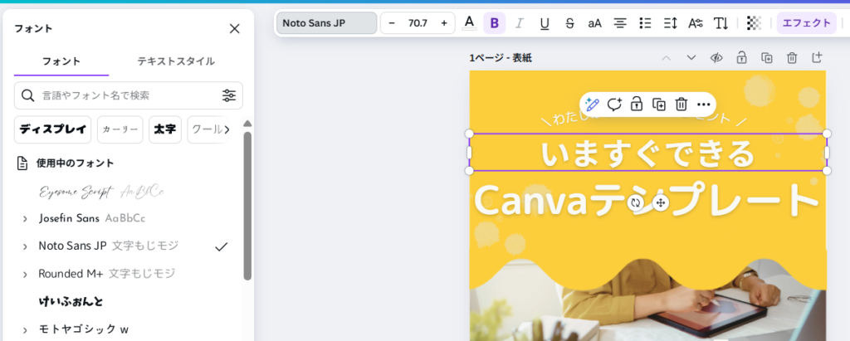This screenshot has height=341, width=850.
Task: Open Magic Write pencil in floating toolbar
Action: tap(592, 104)
